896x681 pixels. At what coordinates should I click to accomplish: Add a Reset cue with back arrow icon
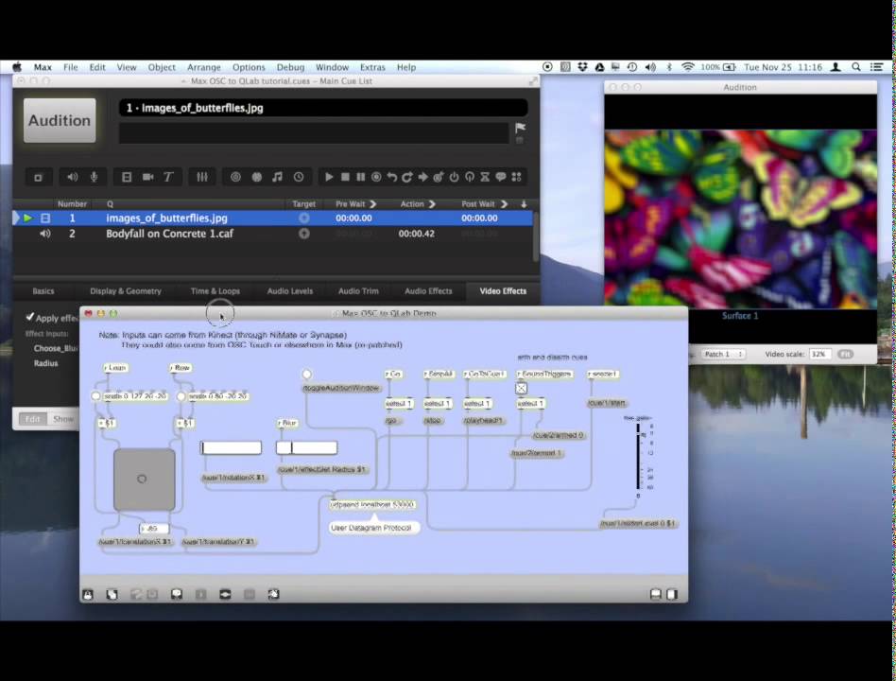click(x=392, y=177)
